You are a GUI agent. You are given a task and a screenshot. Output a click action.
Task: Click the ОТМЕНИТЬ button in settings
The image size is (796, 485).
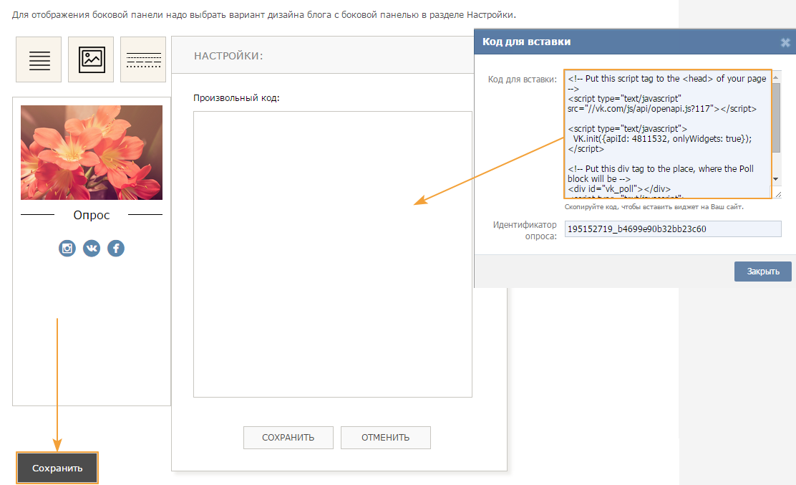(386, 438)
